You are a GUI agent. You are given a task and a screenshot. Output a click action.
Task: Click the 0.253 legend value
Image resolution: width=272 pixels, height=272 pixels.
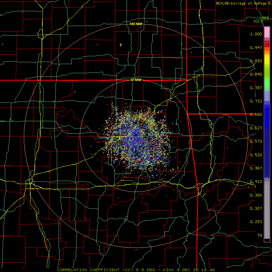(x=256, y=222)
